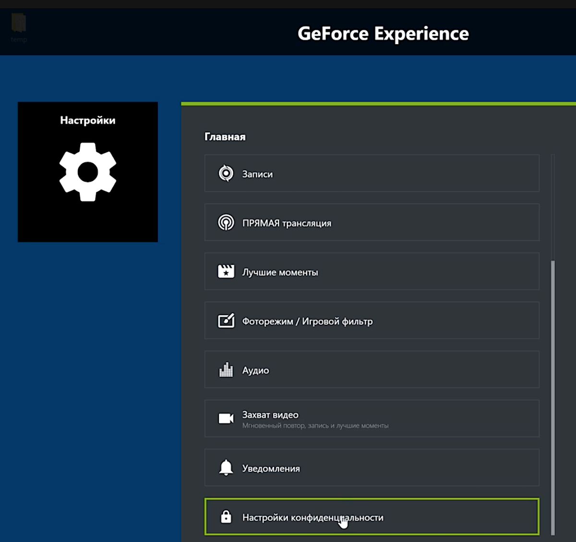This screenshot has height=542, width=576.
Task: Click the Записи recording icon
Action: tap(226, 173)
